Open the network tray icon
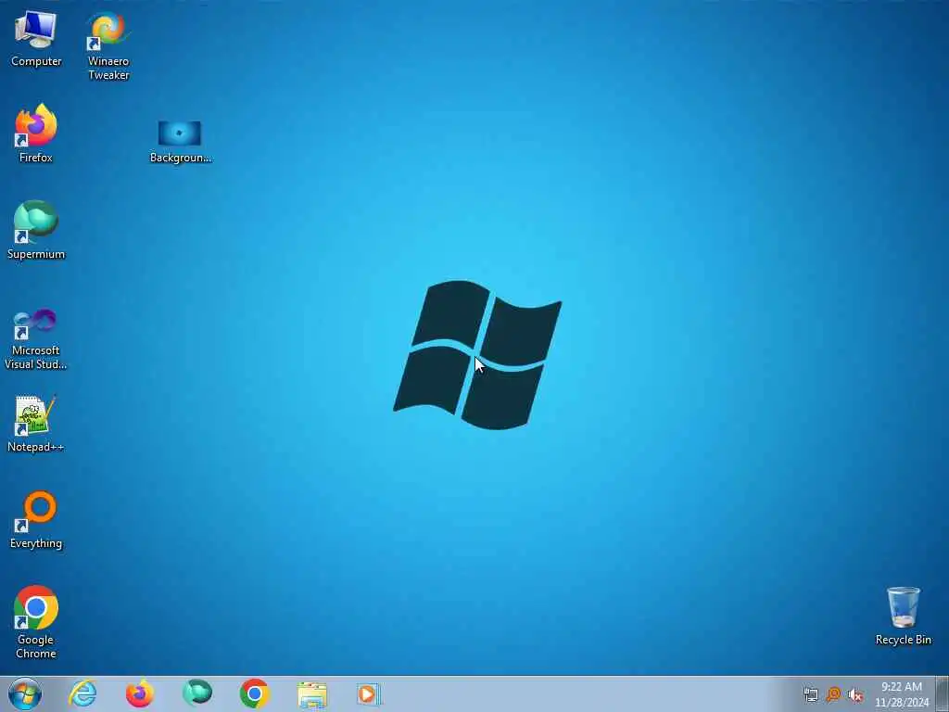 811,695
